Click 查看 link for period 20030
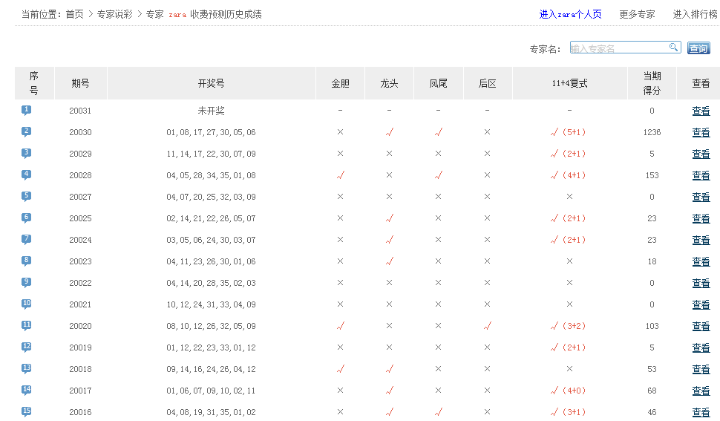 tap(701, 132)
